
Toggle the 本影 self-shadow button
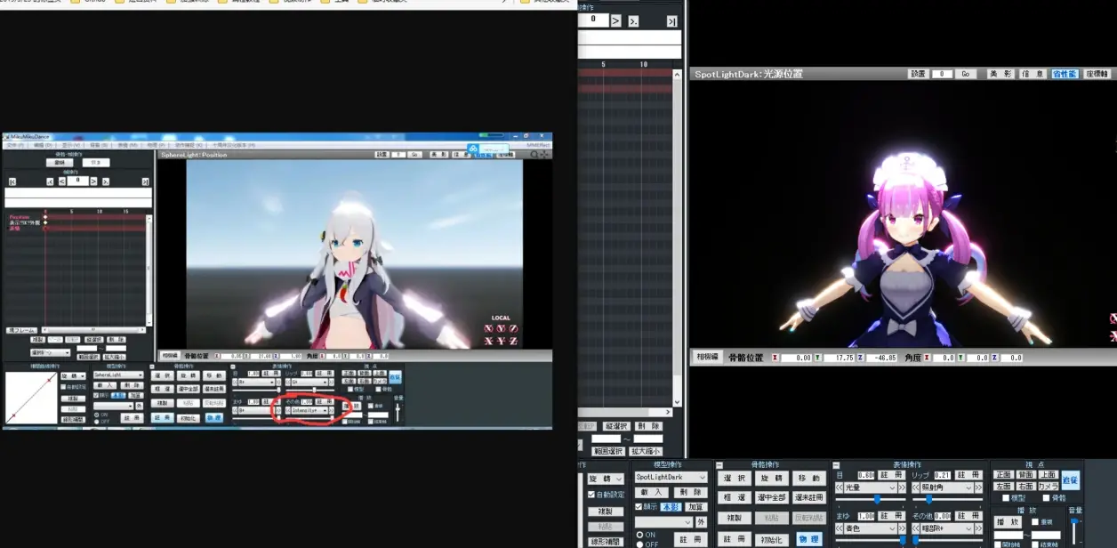[x=671, y=507]
